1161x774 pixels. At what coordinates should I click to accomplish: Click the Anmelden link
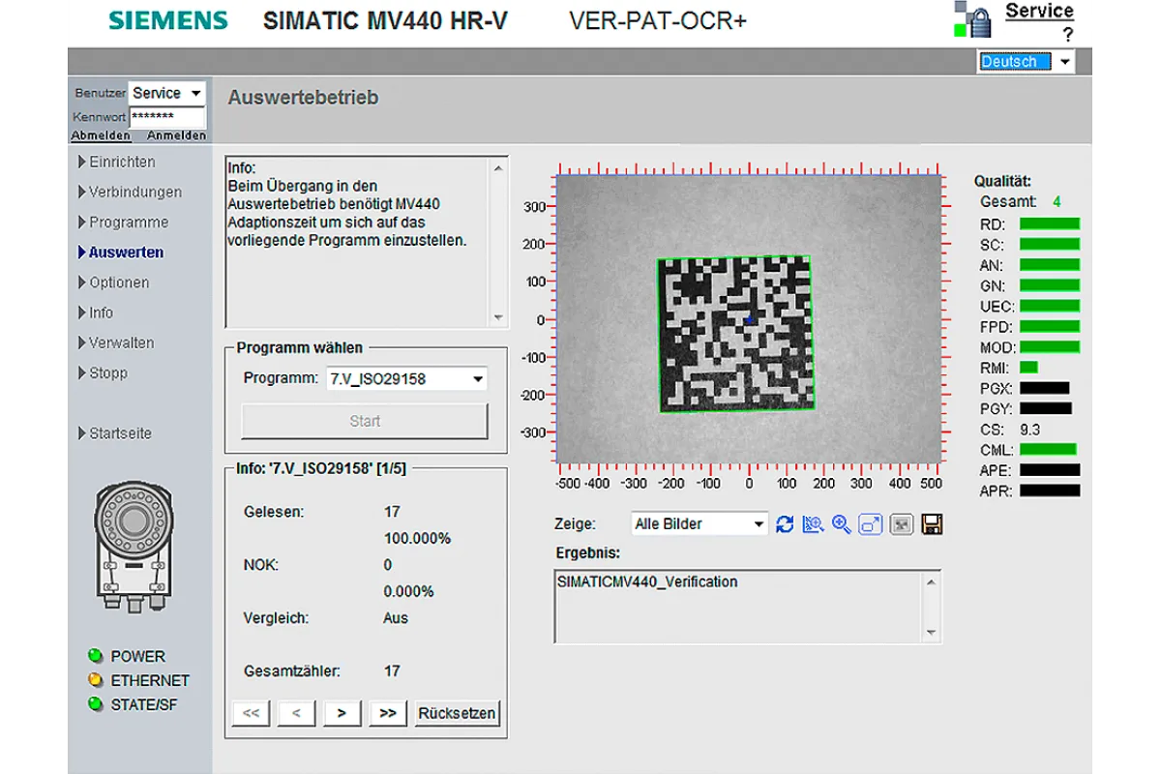[176, 135]
